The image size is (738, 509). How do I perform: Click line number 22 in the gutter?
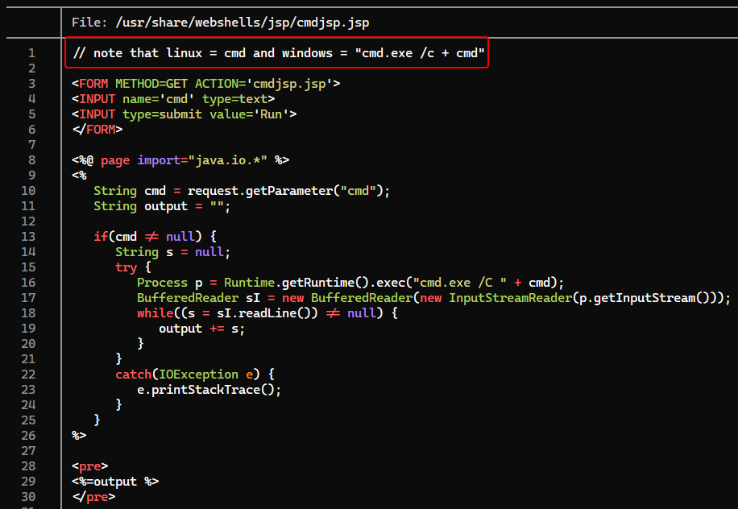point(28,375)
